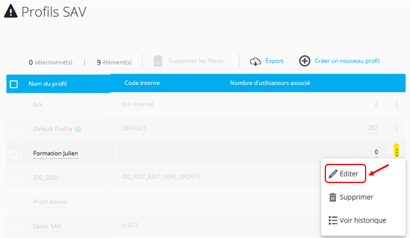Viewport: 410px width, 238px height.
Task: Check the box for Default Profile row
Action: coord(13,129)
